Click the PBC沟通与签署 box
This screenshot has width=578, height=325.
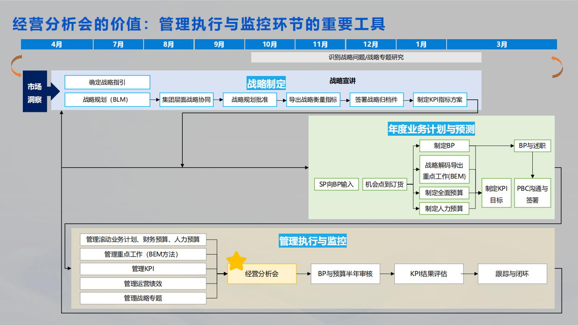pos(532,194)
